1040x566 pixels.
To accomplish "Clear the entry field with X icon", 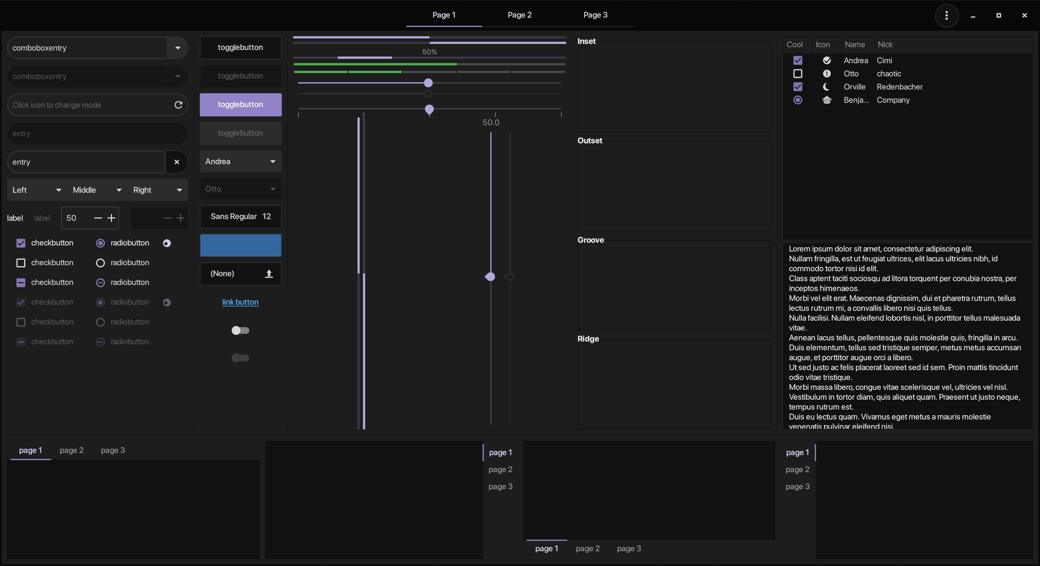I will [x=177, y=162].
